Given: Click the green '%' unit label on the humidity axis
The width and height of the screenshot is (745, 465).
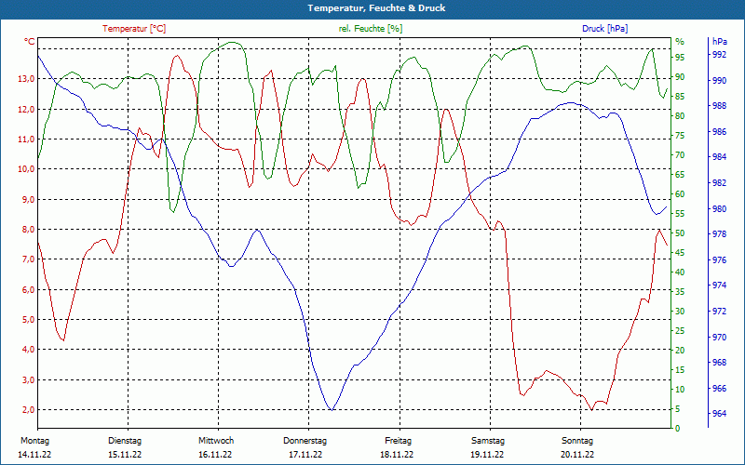Looking at the screenshot, I should (680, 42).
